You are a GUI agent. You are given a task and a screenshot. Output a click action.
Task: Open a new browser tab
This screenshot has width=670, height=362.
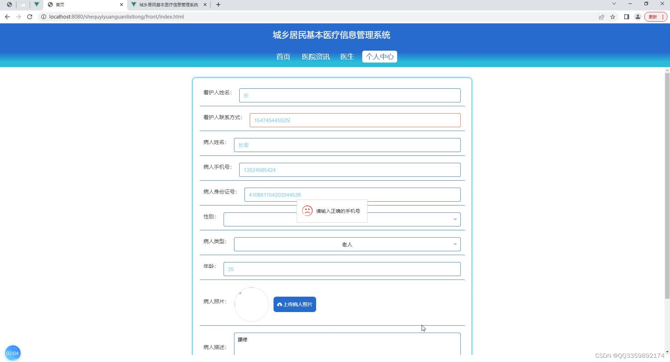218,5
